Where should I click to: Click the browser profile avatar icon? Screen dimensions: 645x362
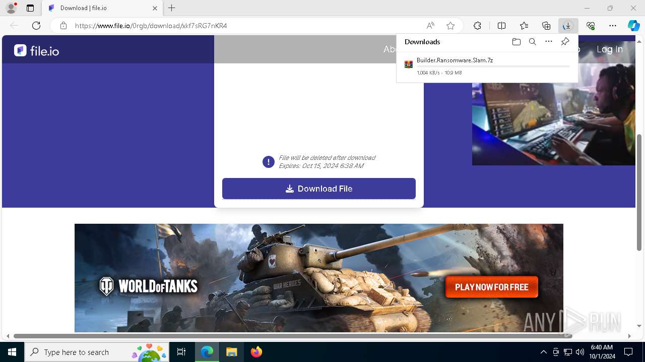pos(11,8)
